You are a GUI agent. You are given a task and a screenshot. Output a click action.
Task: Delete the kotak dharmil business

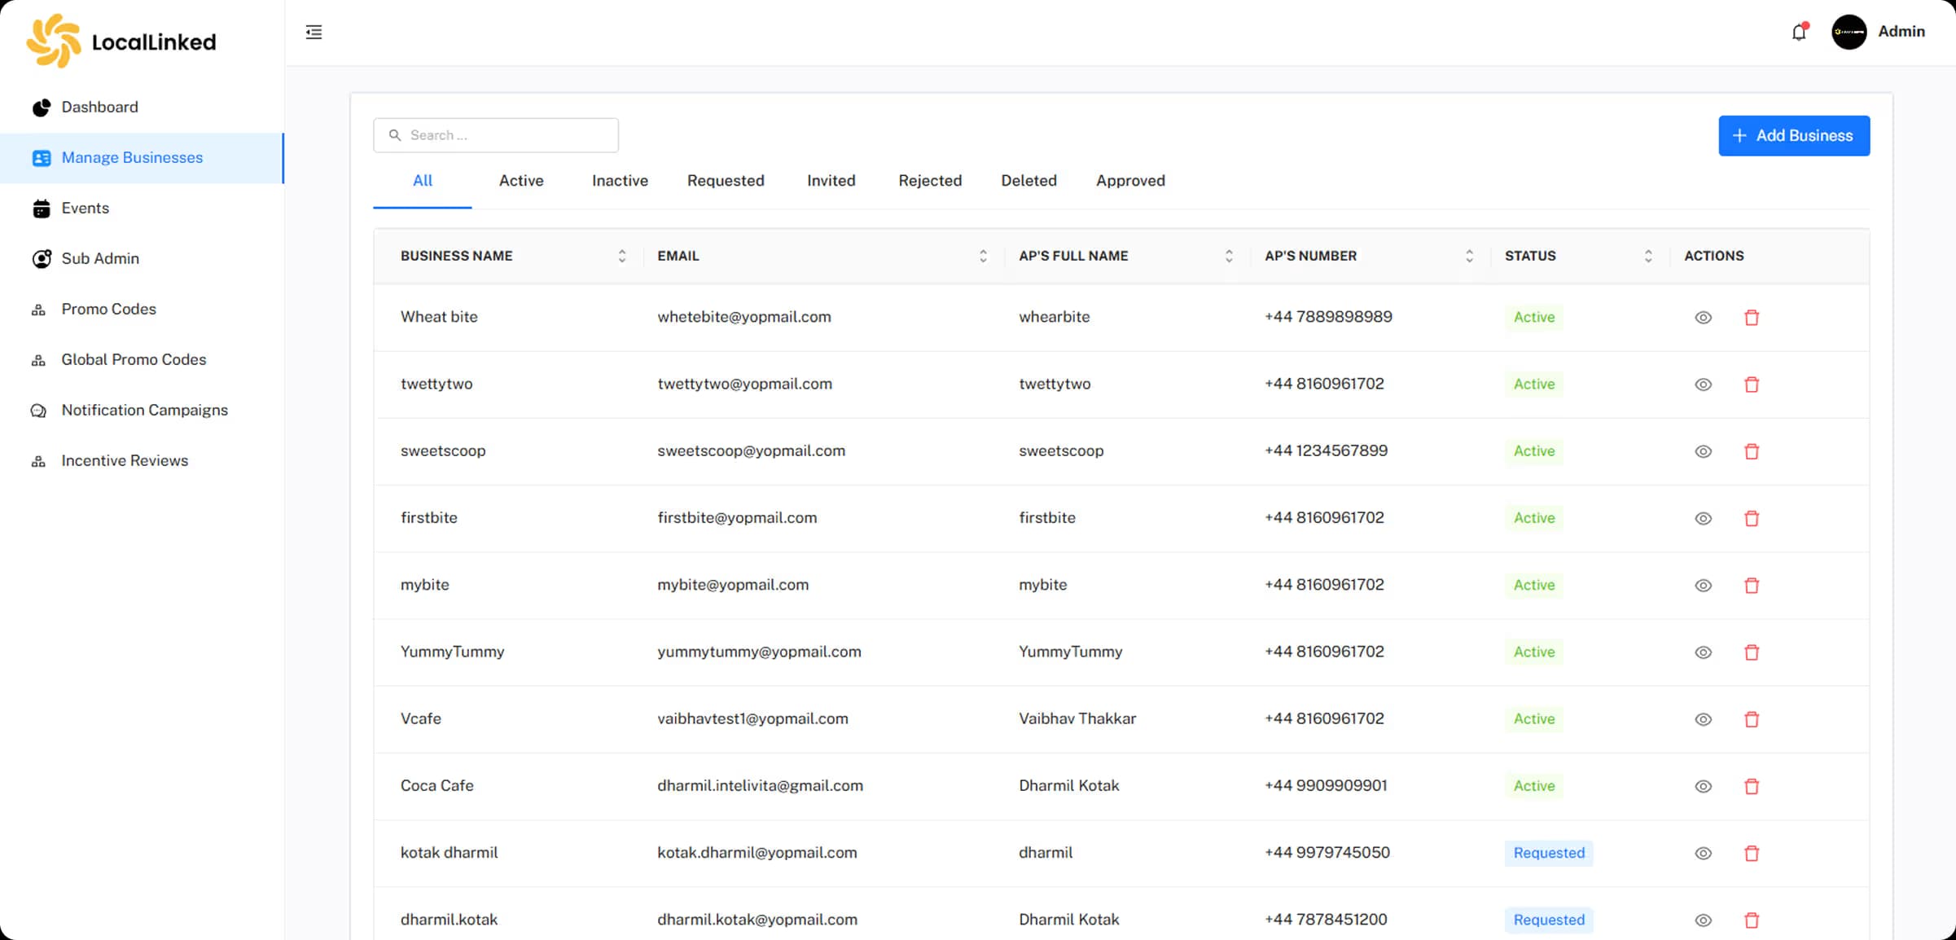(x=1752, y=853)
